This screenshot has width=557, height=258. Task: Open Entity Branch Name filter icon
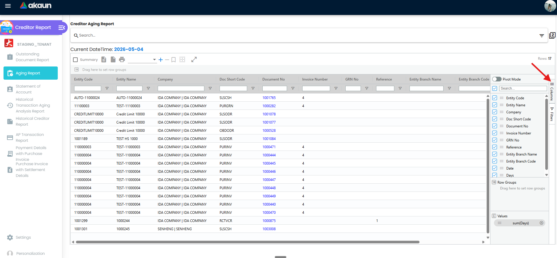coord(449,88)
